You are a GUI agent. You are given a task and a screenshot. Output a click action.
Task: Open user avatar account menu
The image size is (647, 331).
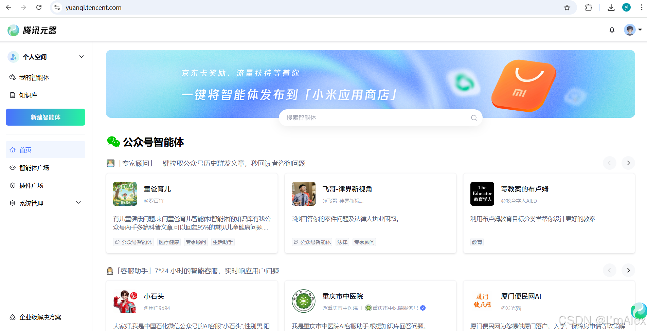(633, 30)
